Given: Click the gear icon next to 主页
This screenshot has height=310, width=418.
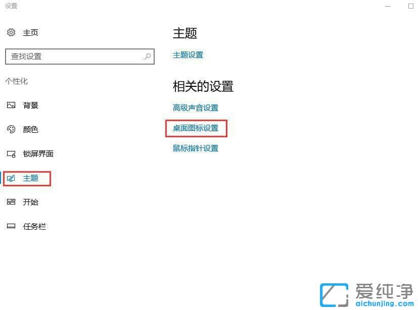Looking at the screenshot, I should (11, 32).
